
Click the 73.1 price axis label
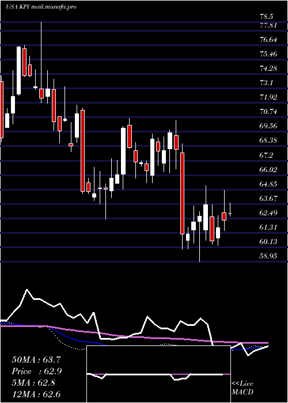tap(266, 83)
